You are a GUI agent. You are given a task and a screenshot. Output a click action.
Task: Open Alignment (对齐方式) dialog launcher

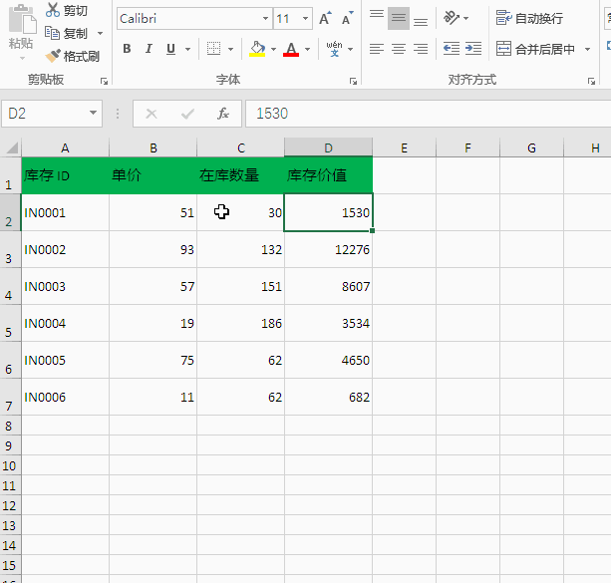[591, 81]
